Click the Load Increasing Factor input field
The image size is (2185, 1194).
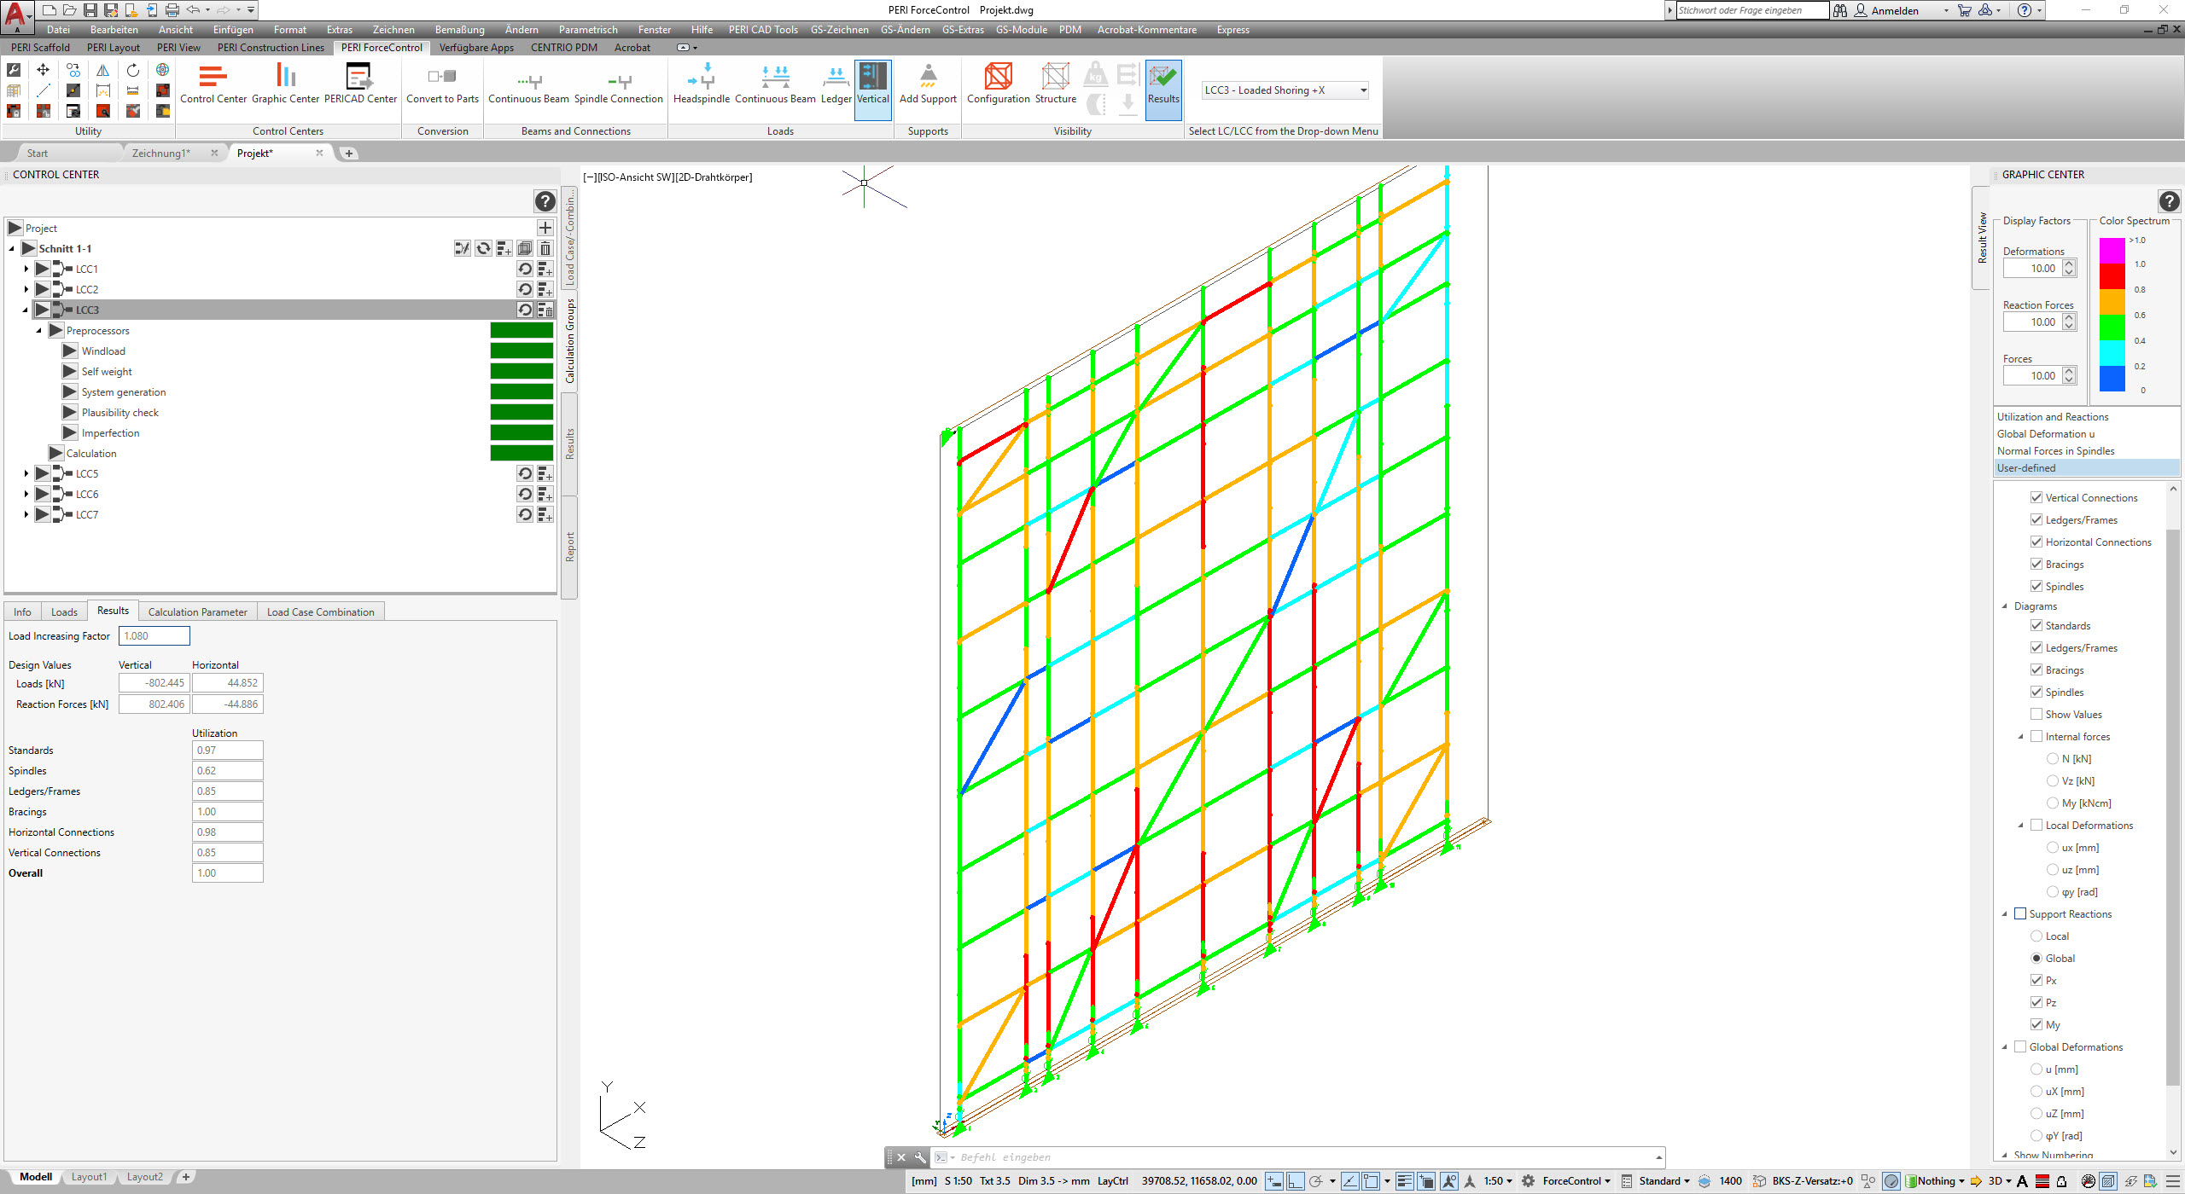click(154, 636)
